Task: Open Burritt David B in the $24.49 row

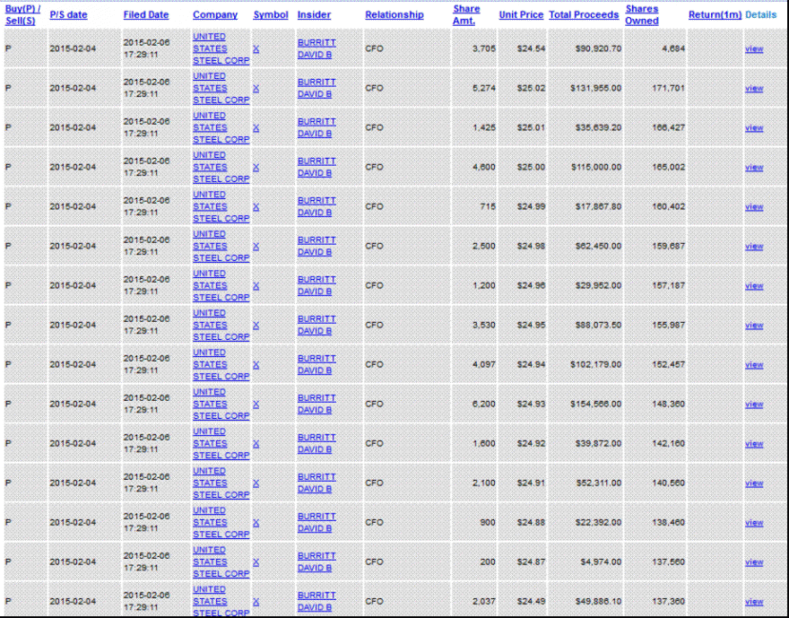Action: [x=316, y=602]
